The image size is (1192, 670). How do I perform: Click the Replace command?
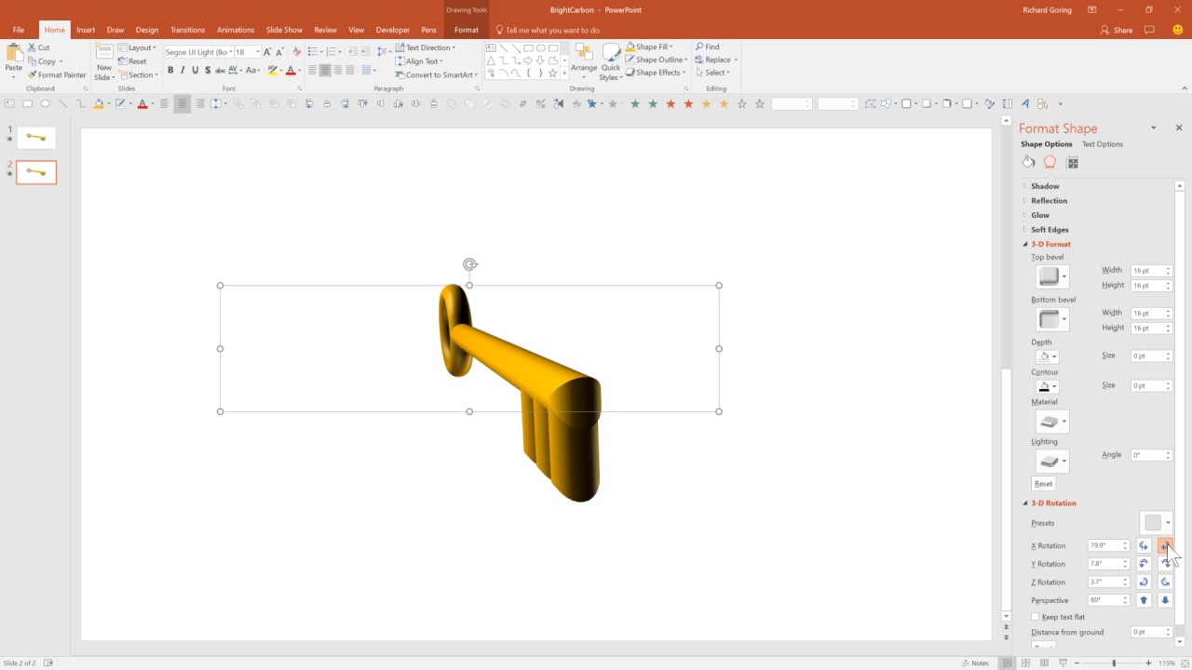pyautogui.click(x=715, y=60)
